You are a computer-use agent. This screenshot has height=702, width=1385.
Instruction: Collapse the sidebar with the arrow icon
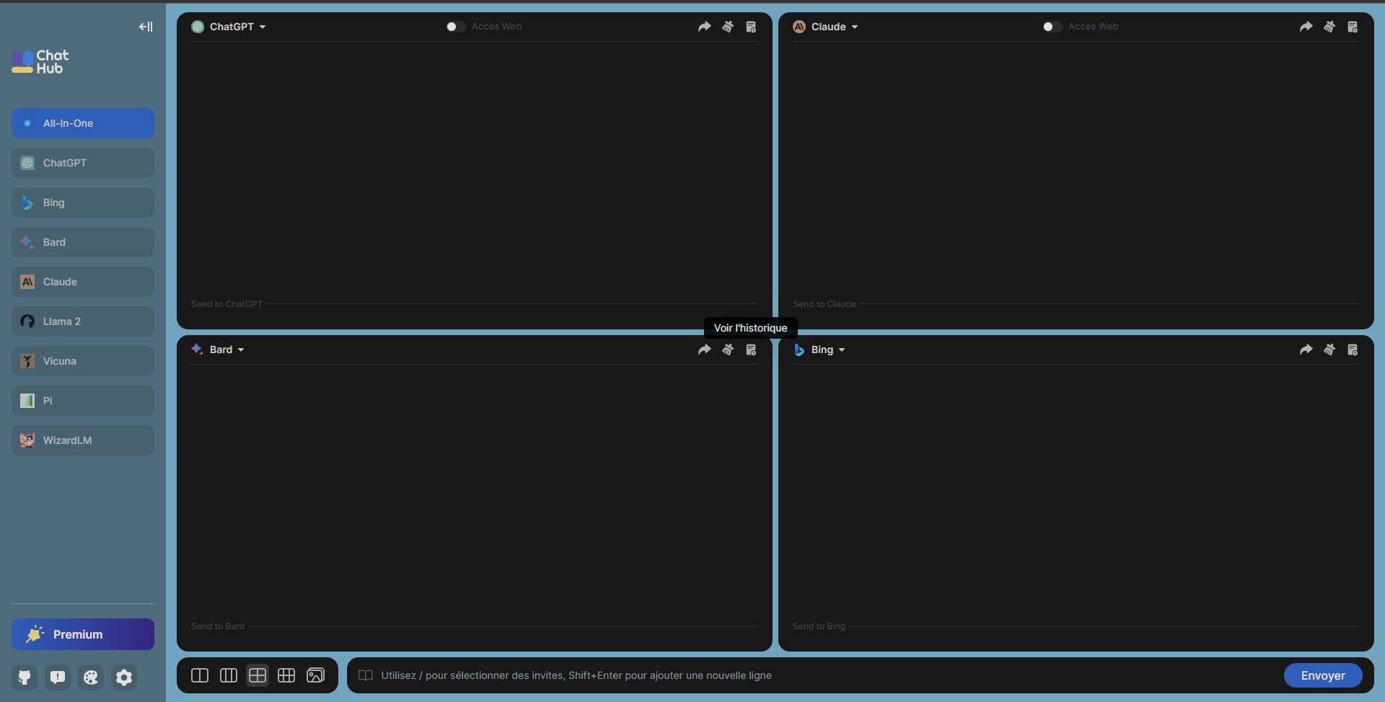[x=146, y=27]
